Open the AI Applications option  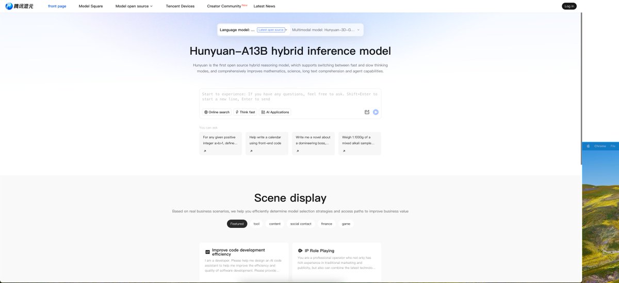tap(275, 112)
